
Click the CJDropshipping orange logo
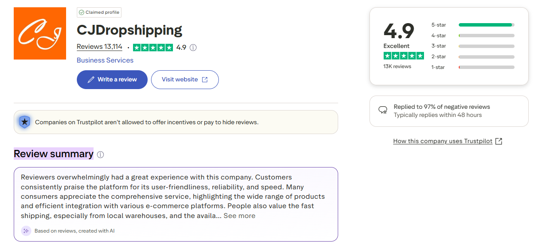(x=40, y=33)
